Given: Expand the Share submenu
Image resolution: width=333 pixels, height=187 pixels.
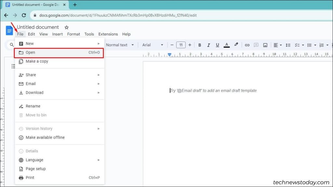Looking at the screenshot, I should pyautogui.click(x=60, y=75).
